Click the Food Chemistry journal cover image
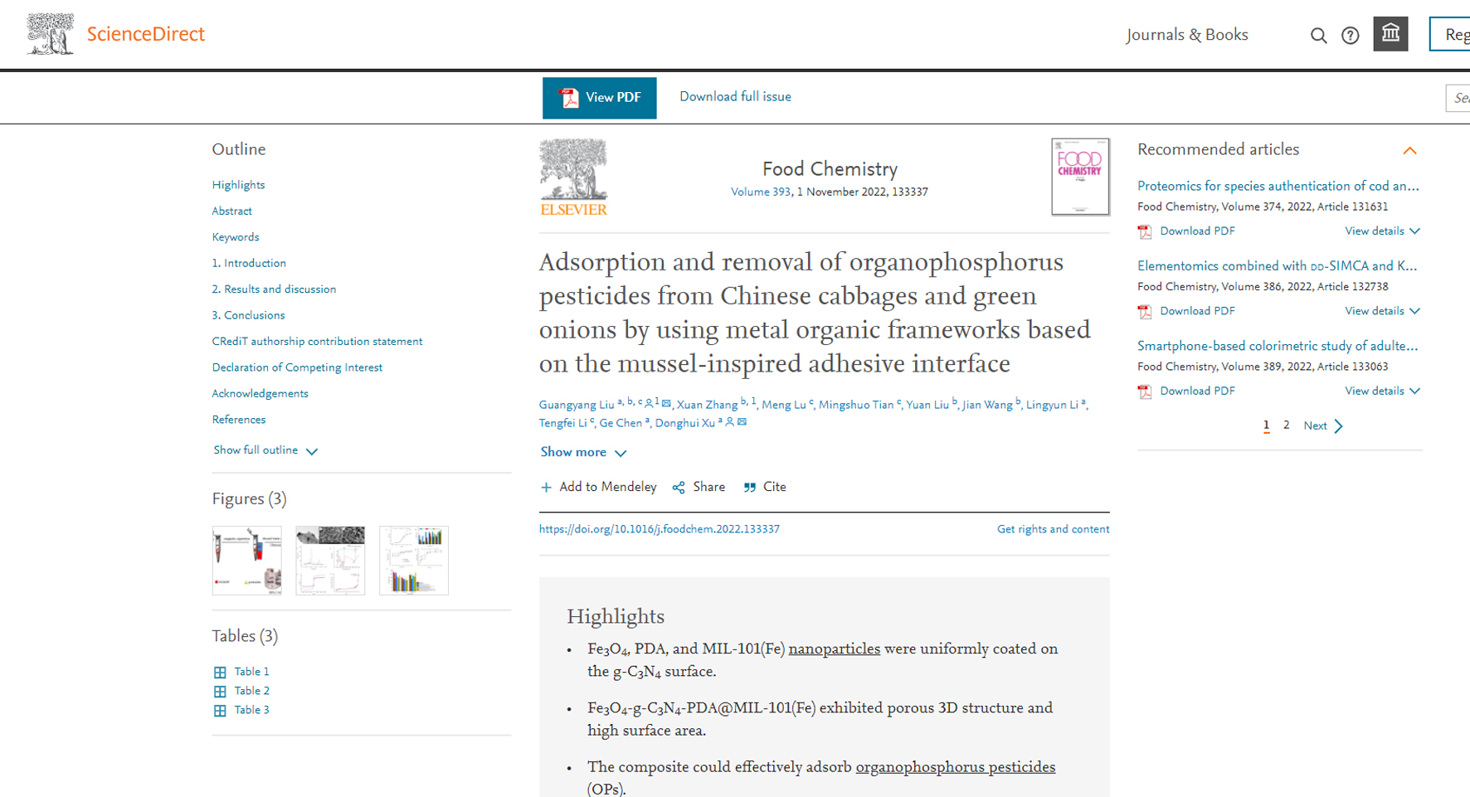The width and height of the screenshot is (1470, 797). [1079, 177]
